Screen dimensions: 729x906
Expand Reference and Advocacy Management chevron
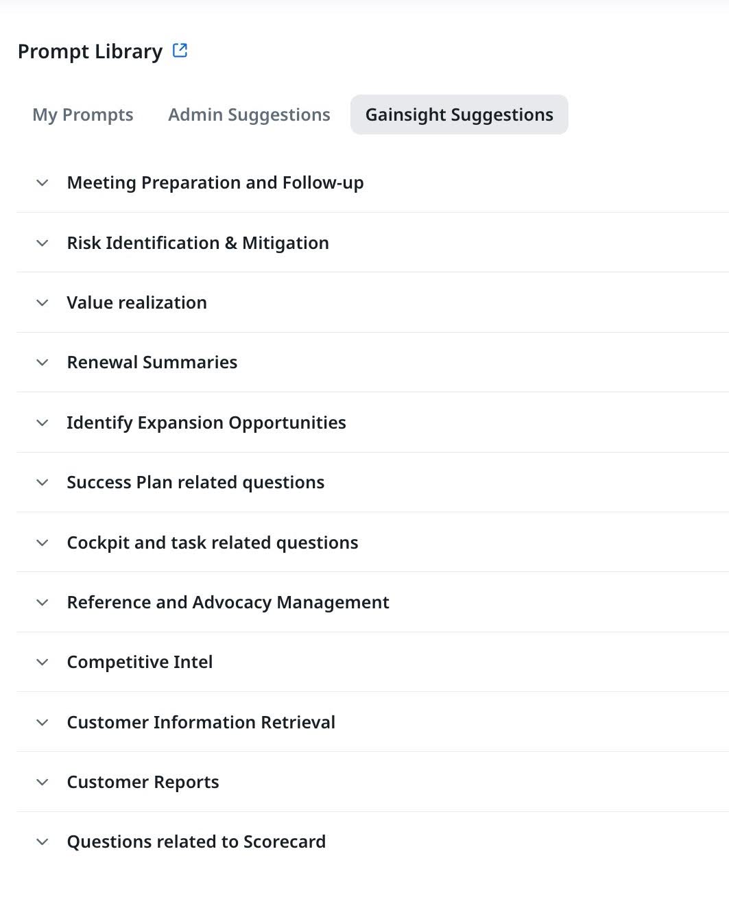tap(42, 603)
